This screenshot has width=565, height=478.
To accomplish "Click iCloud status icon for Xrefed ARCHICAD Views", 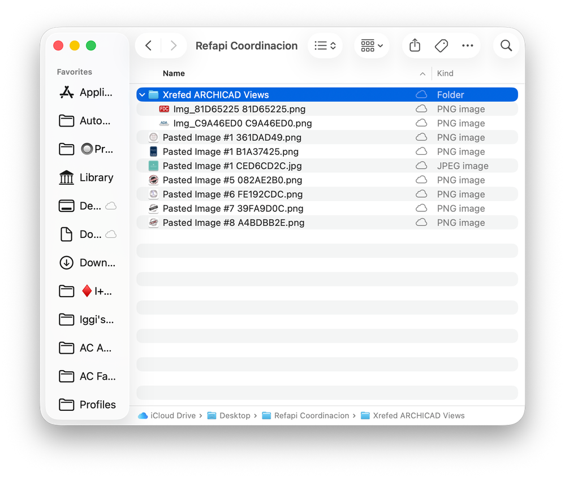I will pyautogui.click(x=421, y=95).
